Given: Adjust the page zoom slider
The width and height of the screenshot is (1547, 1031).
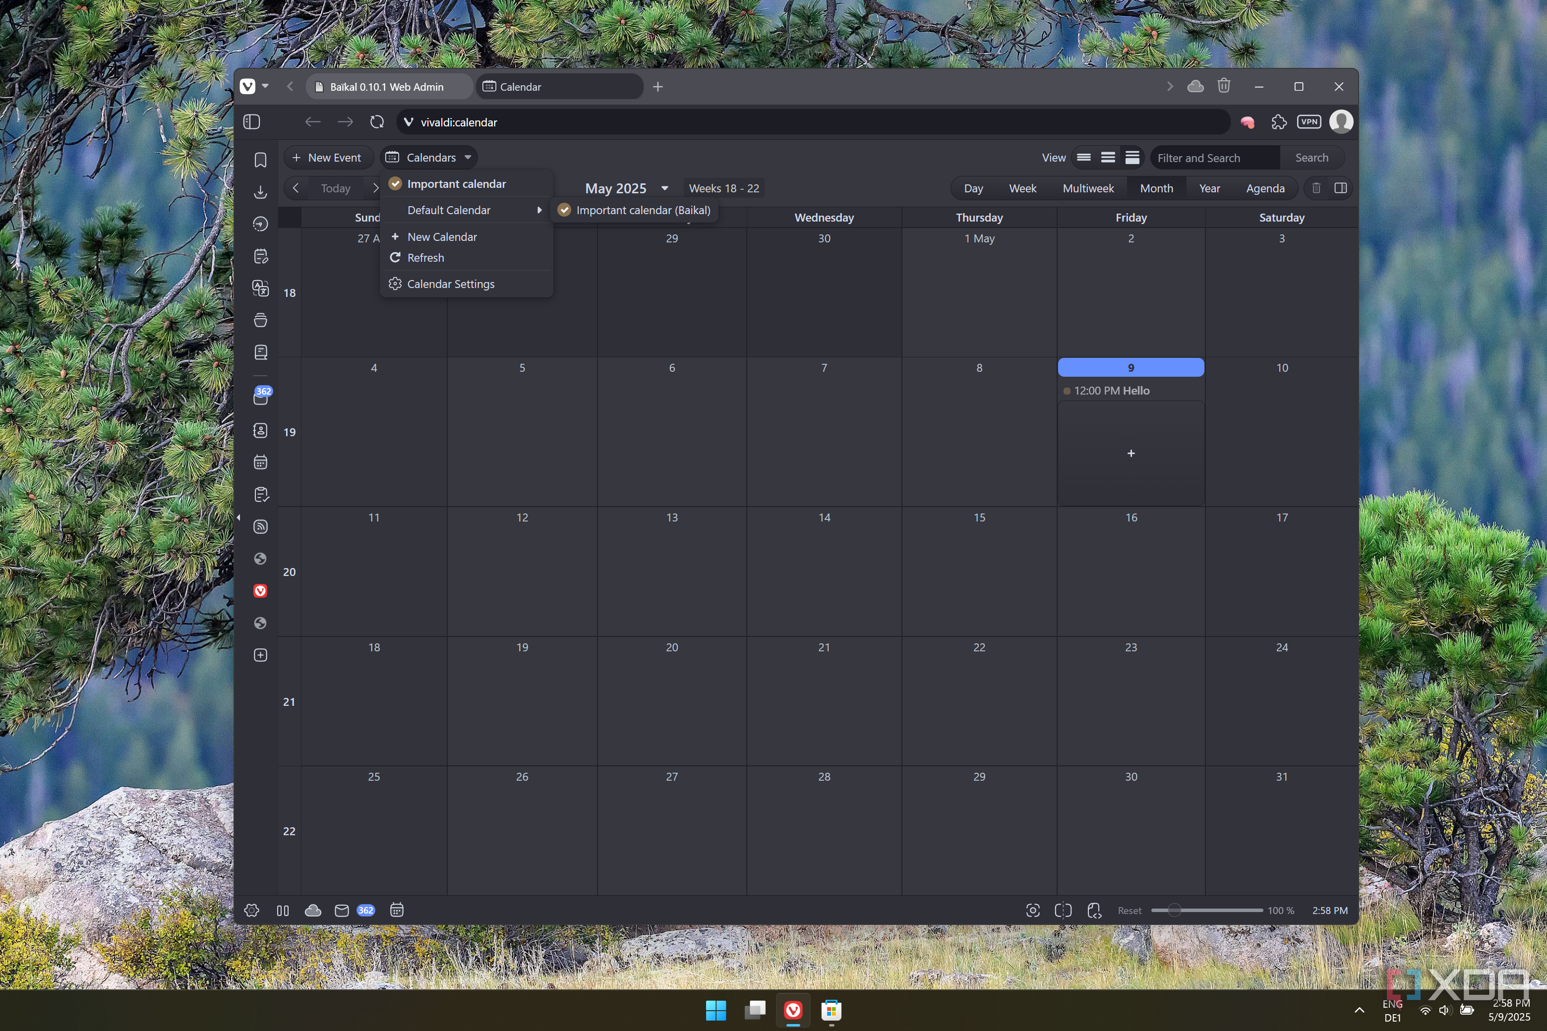Looking at the screenshot, I should [1206, 911].
